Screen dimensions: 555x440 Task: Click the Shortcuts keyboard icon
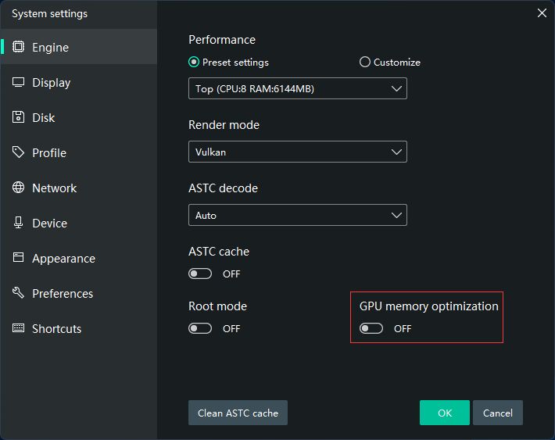pyautogui.click(x=18, y=328)
